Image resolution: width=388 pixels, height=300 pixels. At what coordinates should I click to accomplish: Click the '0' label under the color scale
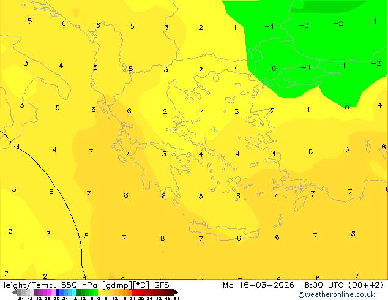pos(99,298)
